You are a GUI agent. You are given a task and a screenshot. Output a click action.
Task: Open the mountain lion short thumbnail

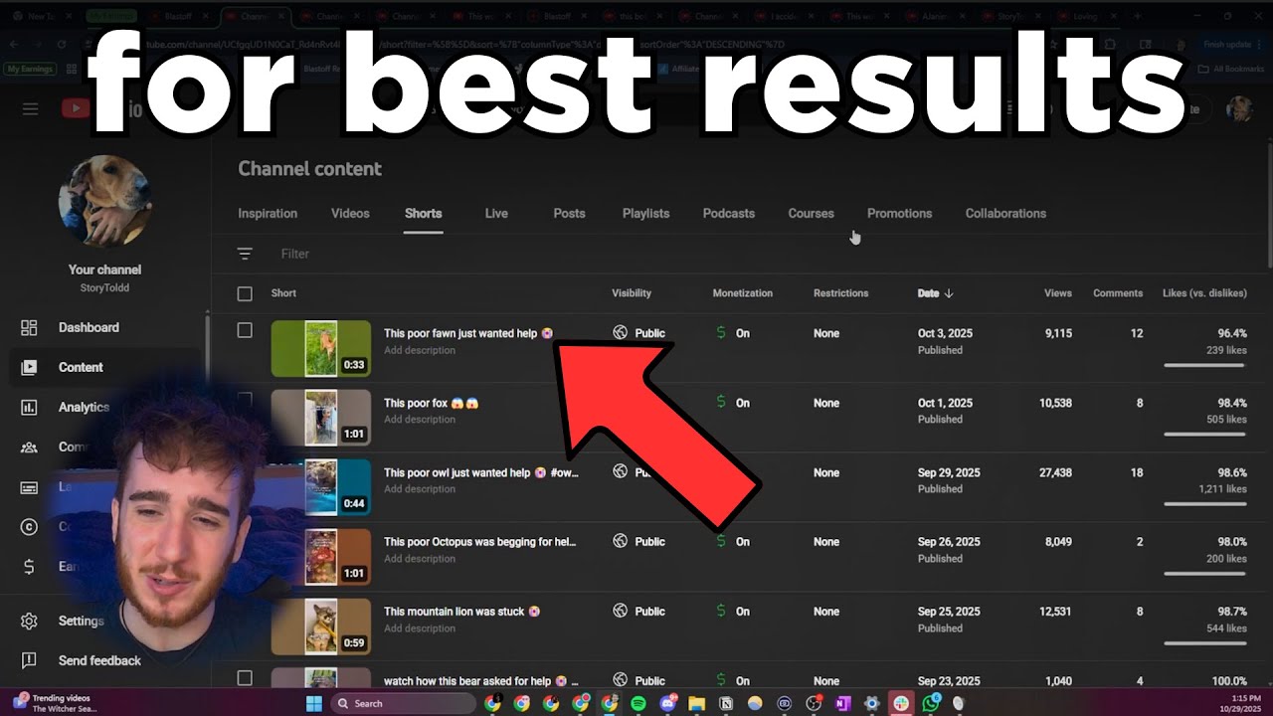(321, 626)
